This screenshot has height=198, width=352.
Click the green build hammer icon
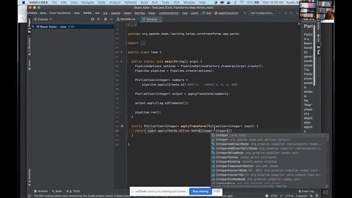[x=245, y=13]
